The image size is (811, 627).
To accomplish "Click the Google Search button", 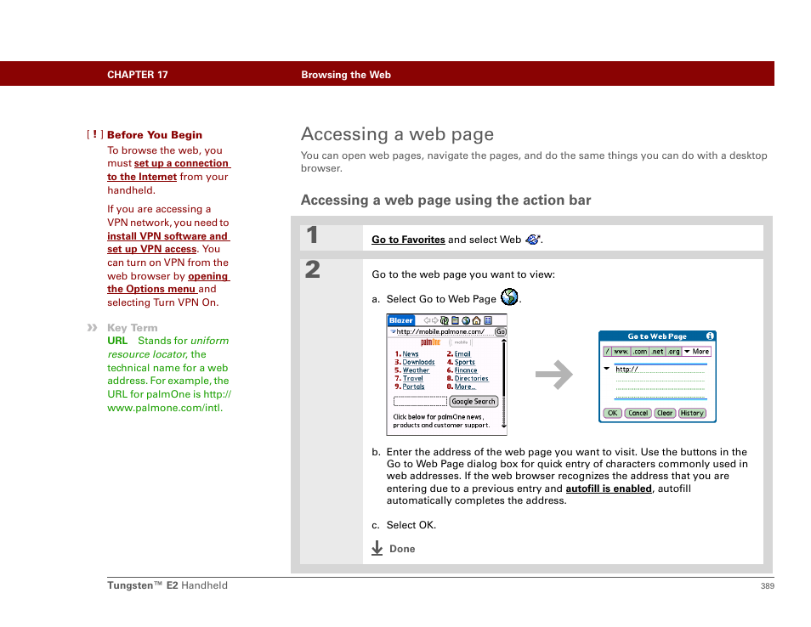I will (474, 401).
